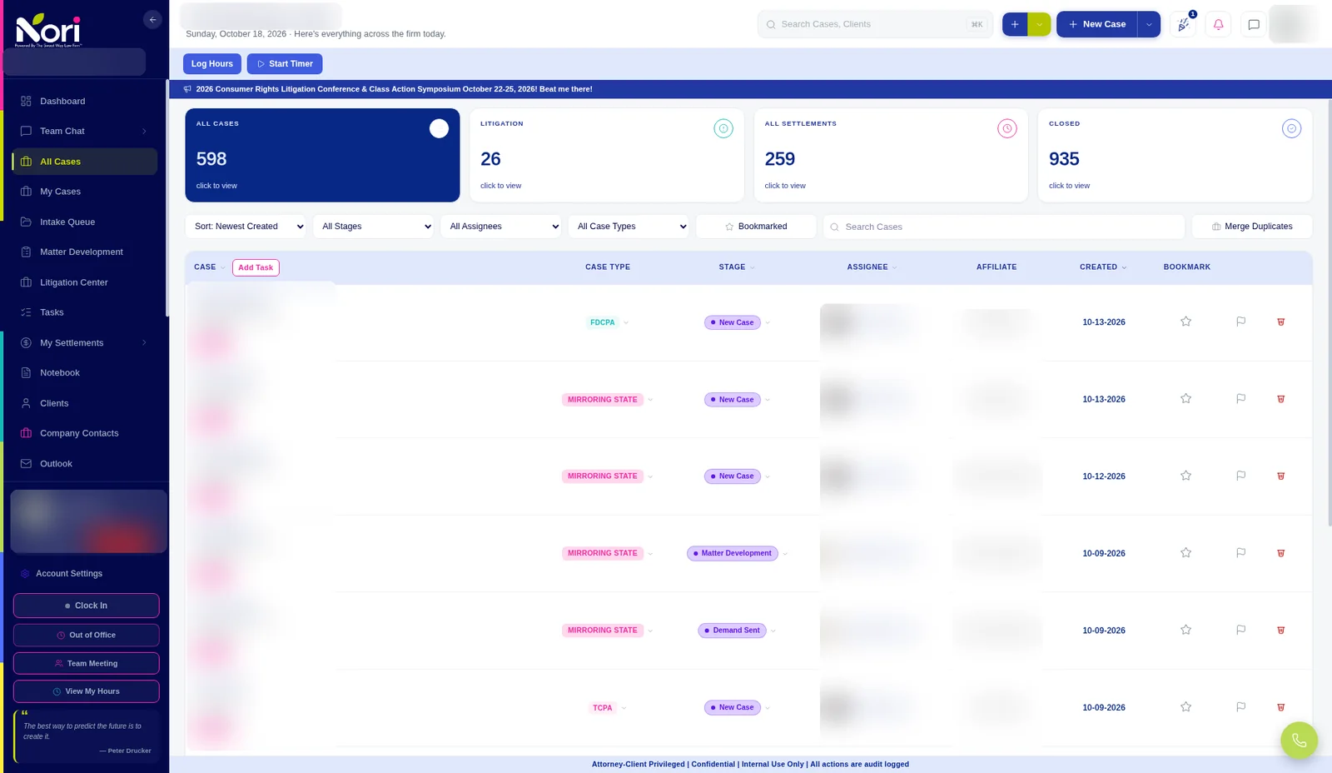Expand My Settlements submenu chevron
This screenshot has width=1332, height=773.
[144, 343]
